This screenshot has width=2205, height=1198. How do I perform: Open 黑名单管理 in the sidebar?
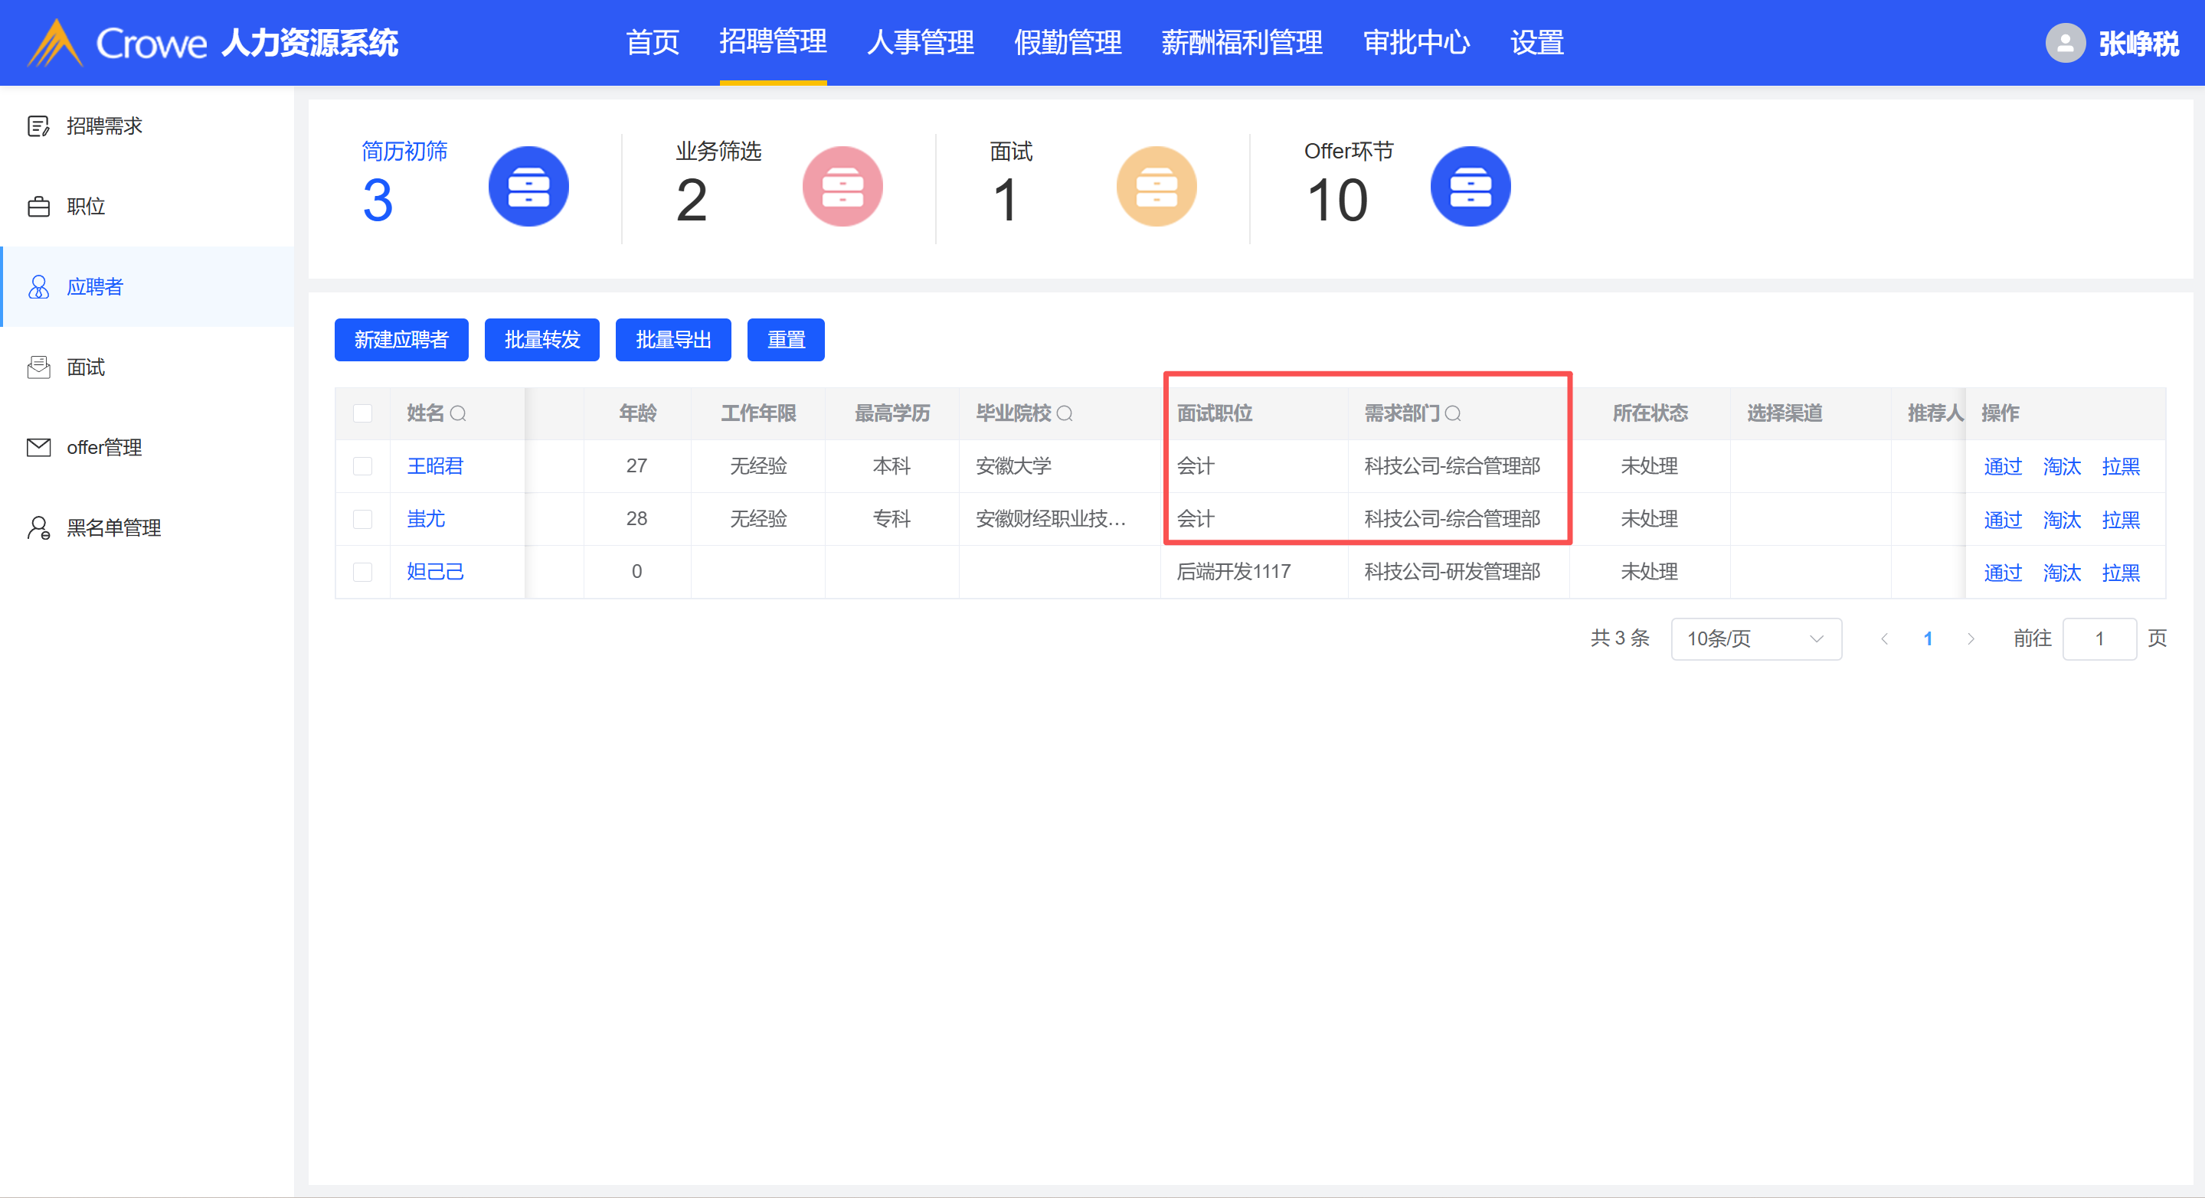[x=113, y=527]
